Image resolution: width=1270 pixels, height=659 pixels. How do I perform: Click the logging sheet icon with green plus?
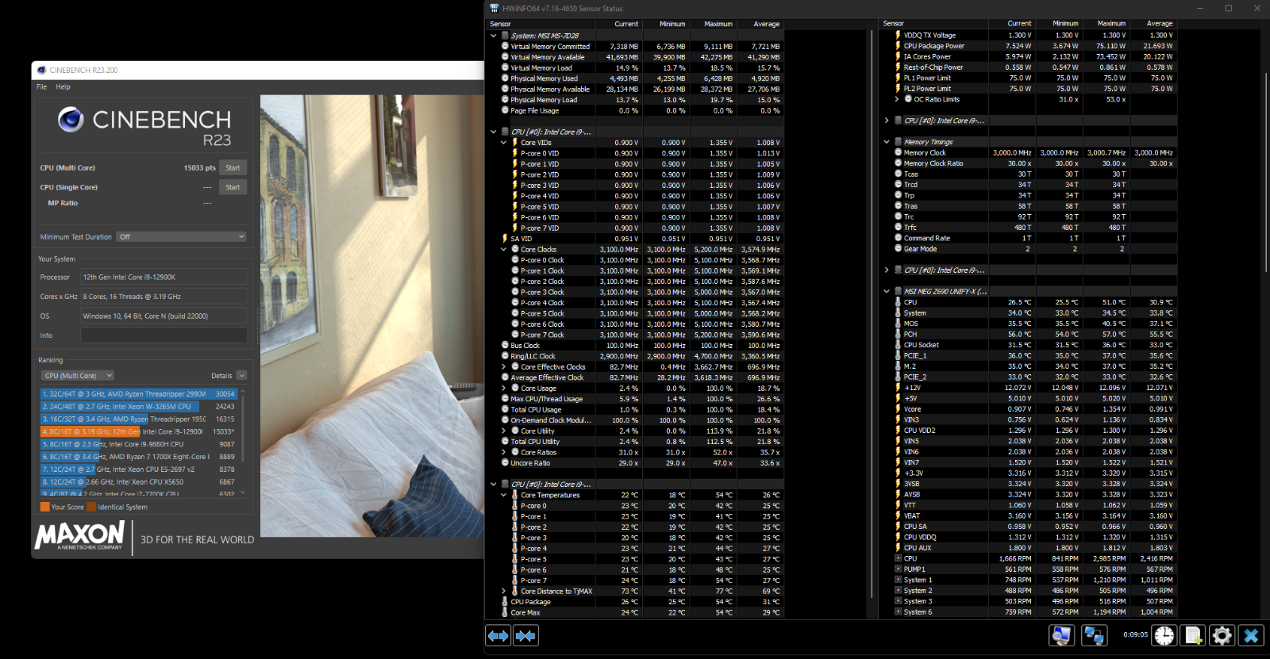(x=1194, y=635)
